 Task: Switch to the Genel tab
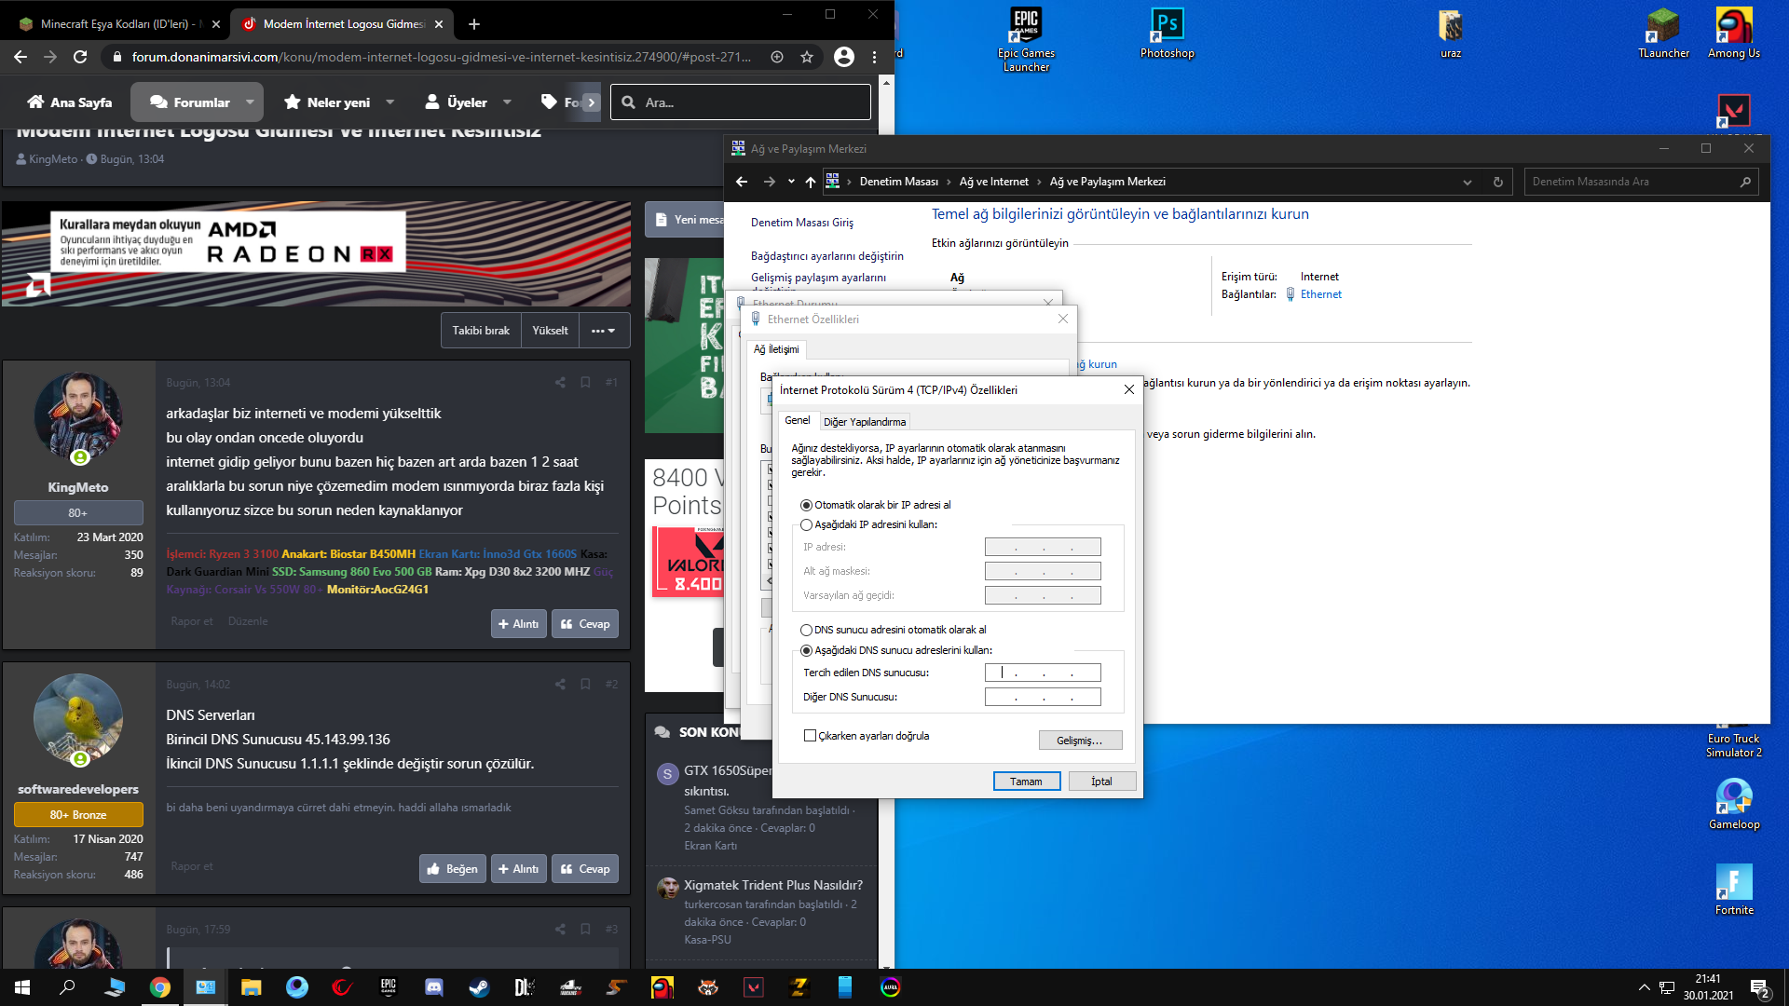[x=798, y=421]
